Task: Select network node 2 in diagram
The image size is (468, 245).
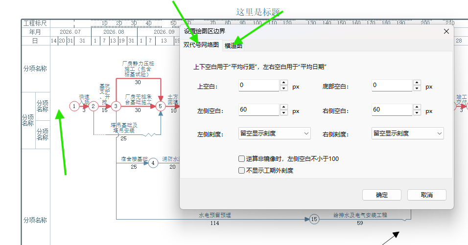Action: coord(94,106)
